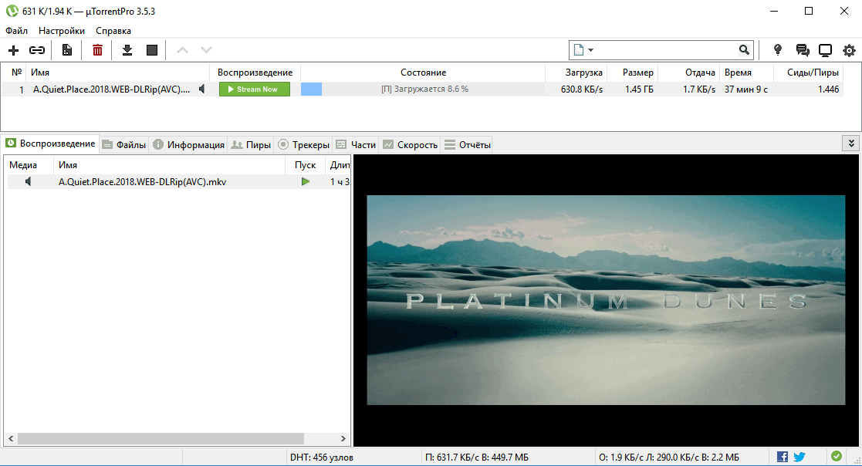Open the Twitter icon in status bar
Image resolution: width=862 pixels, height=466 pixels.
pyautogui.click(x=799, y=457)
